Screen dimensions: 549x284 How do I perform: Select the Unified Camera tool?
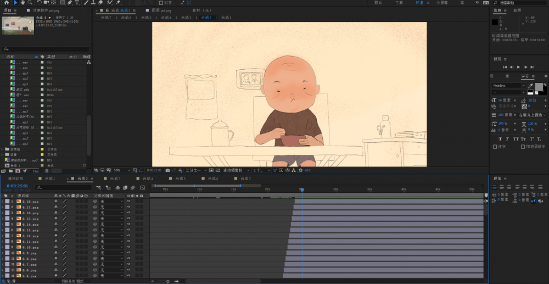46,2
